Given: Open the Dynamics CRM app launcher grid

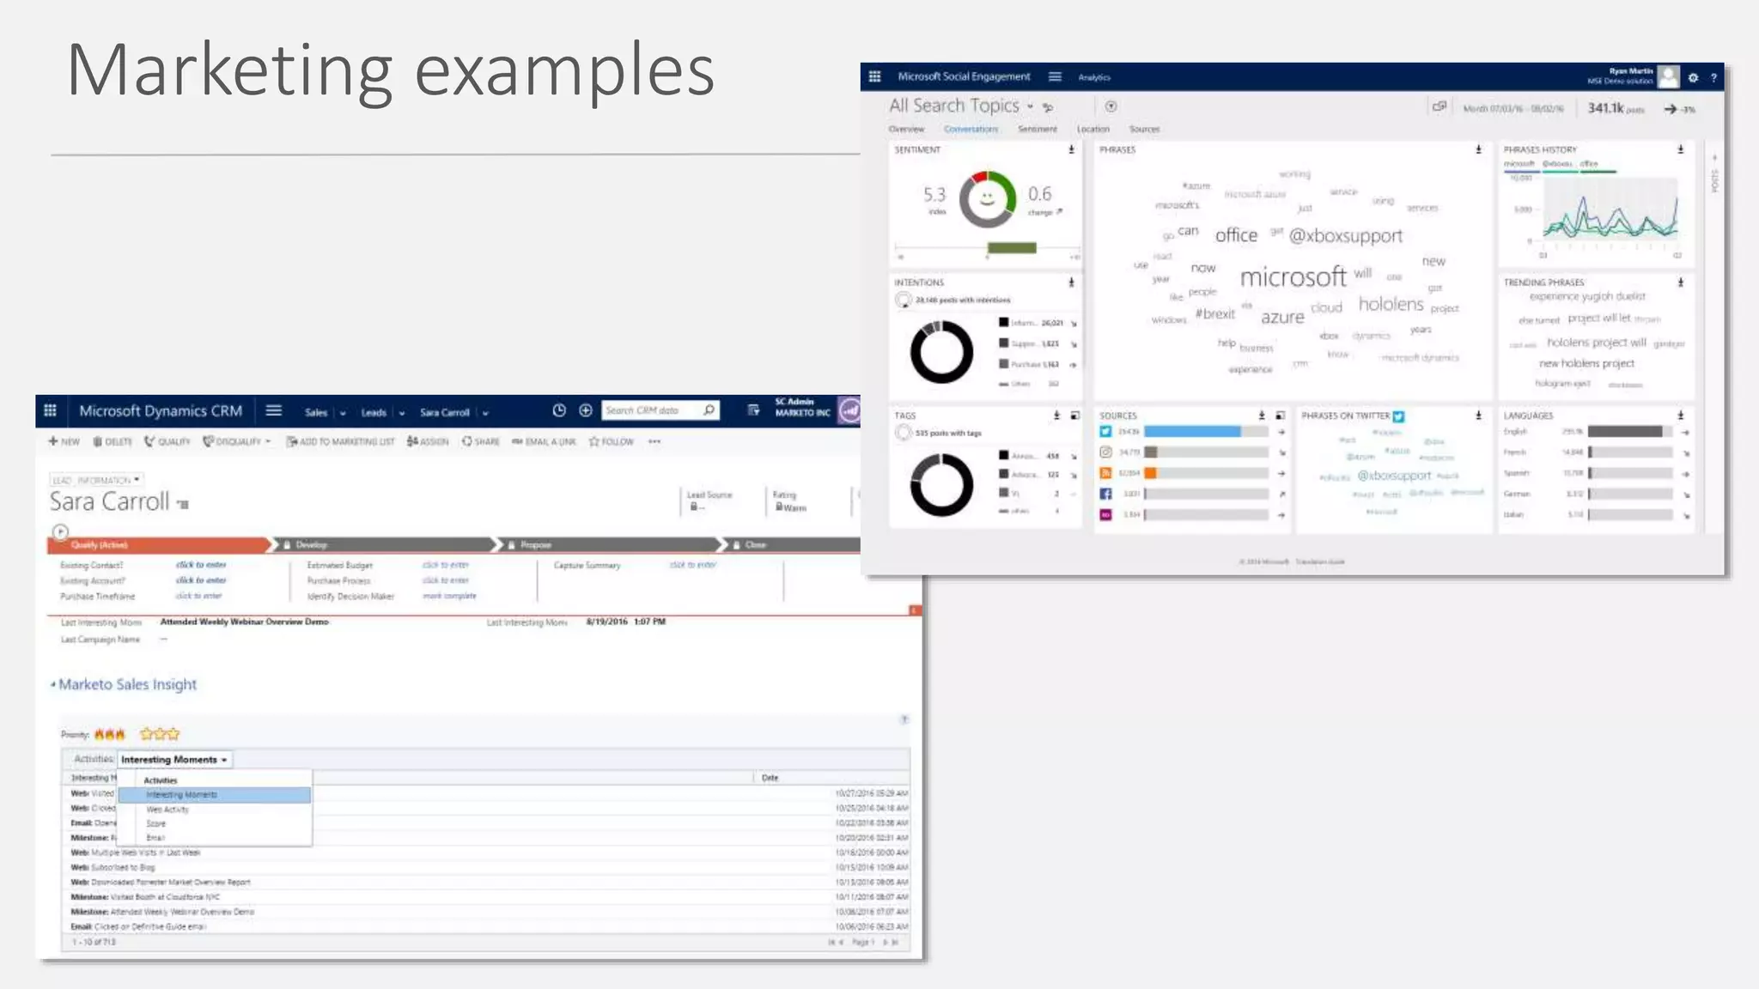Looking at the screenshot, I should [x=50, y=411].
